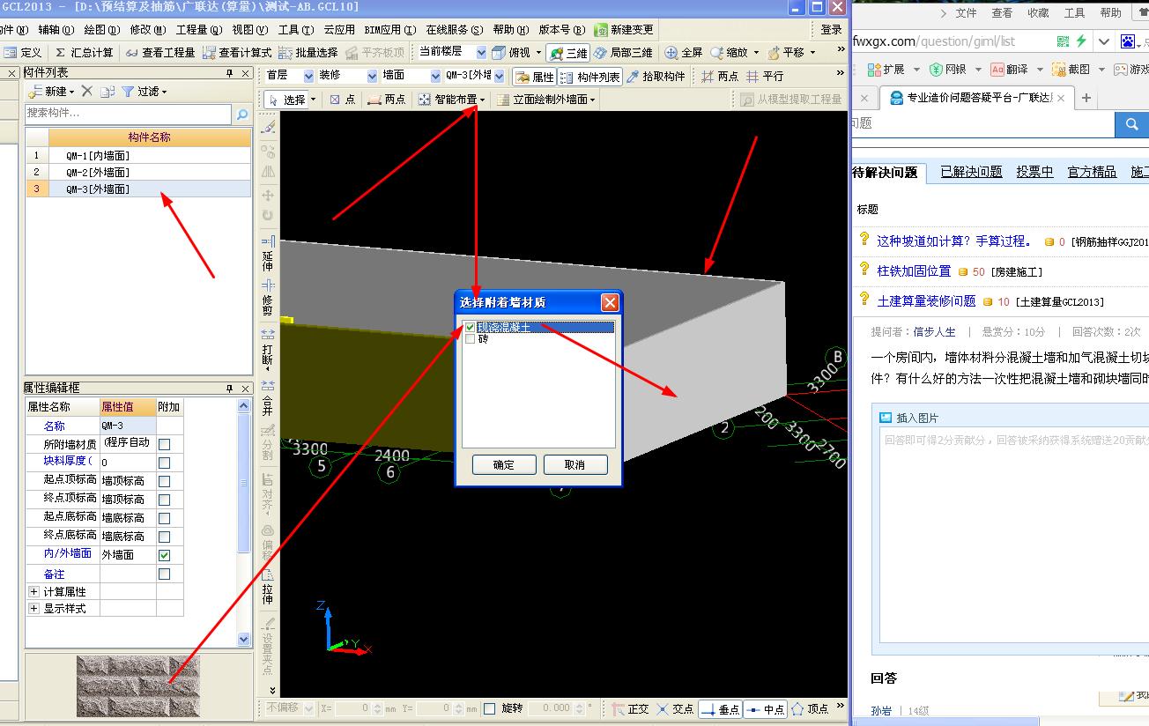Switch to 三维 3D view
Screen dimensions: 1149x726
[x=568, y=53]
